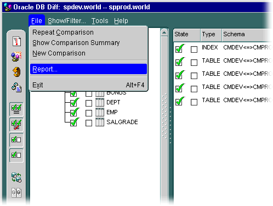
Task: Select New Comparison in the File menu
Action: [88, 53]
